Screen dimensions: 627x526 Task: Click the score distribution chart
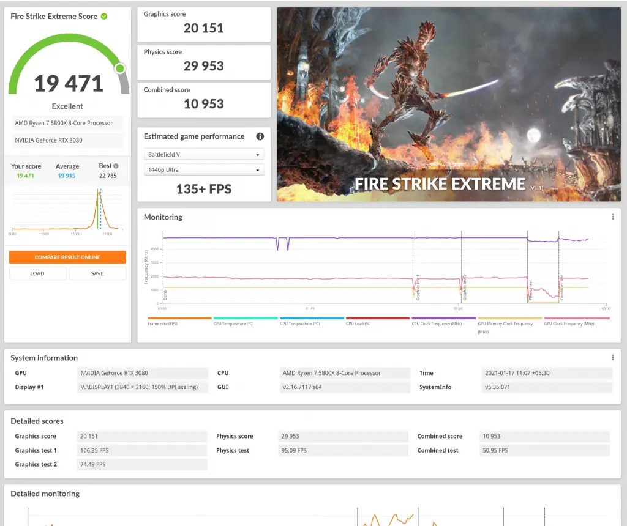pyautogui.click(x=67, y=212)
